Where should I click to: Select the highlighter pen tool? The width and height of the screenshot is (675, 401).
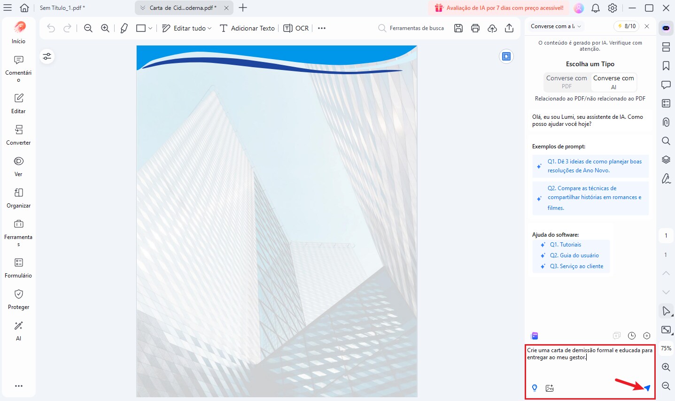point(124,28)
